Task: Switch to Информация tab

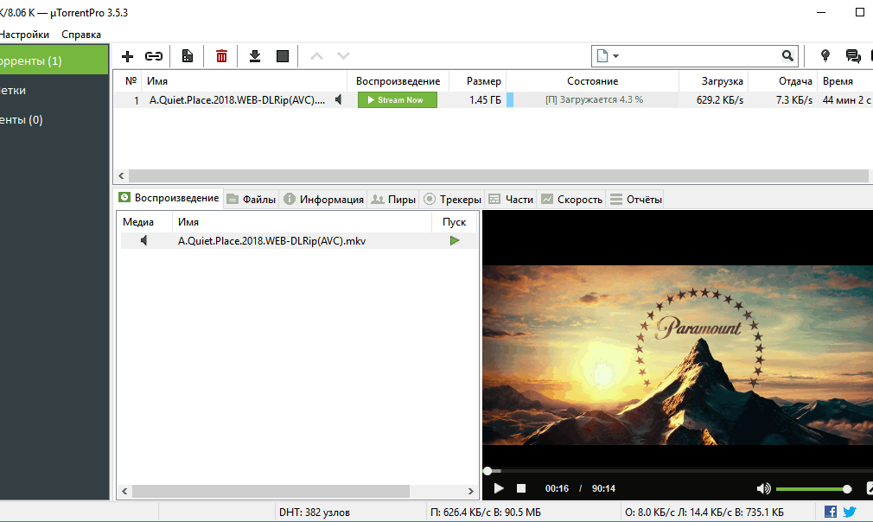Action: 323,200
